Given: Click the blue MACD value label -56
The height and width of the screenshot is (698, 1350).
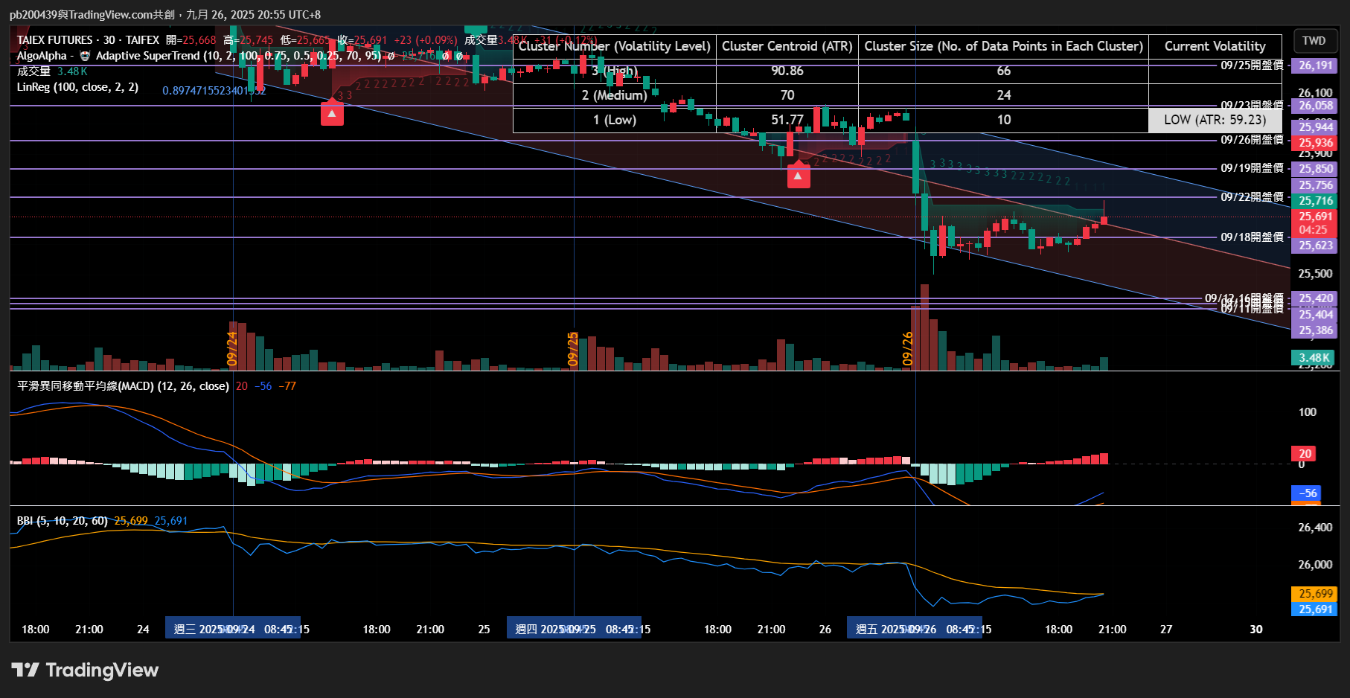Looking at the screenshot, I should pos(1307,493).
